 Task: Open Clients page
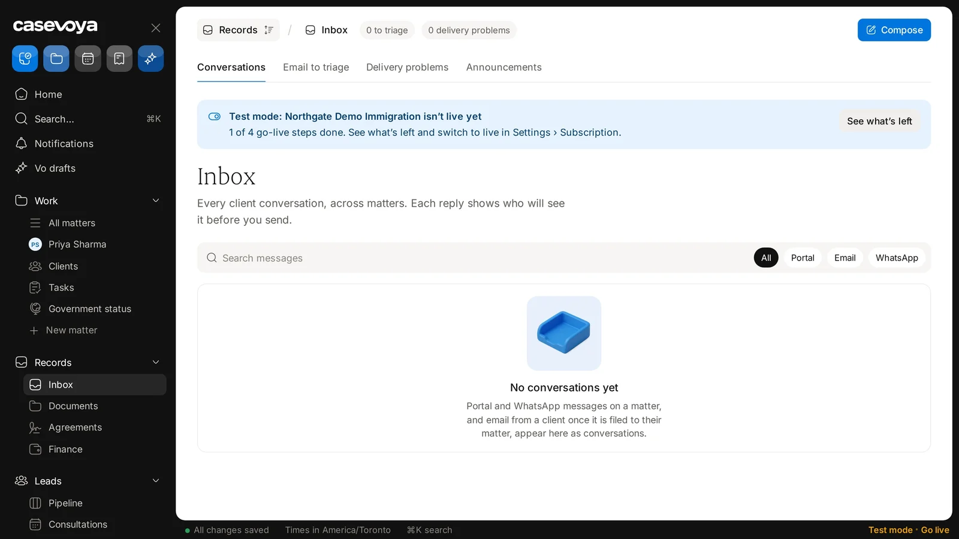(95, 266)
